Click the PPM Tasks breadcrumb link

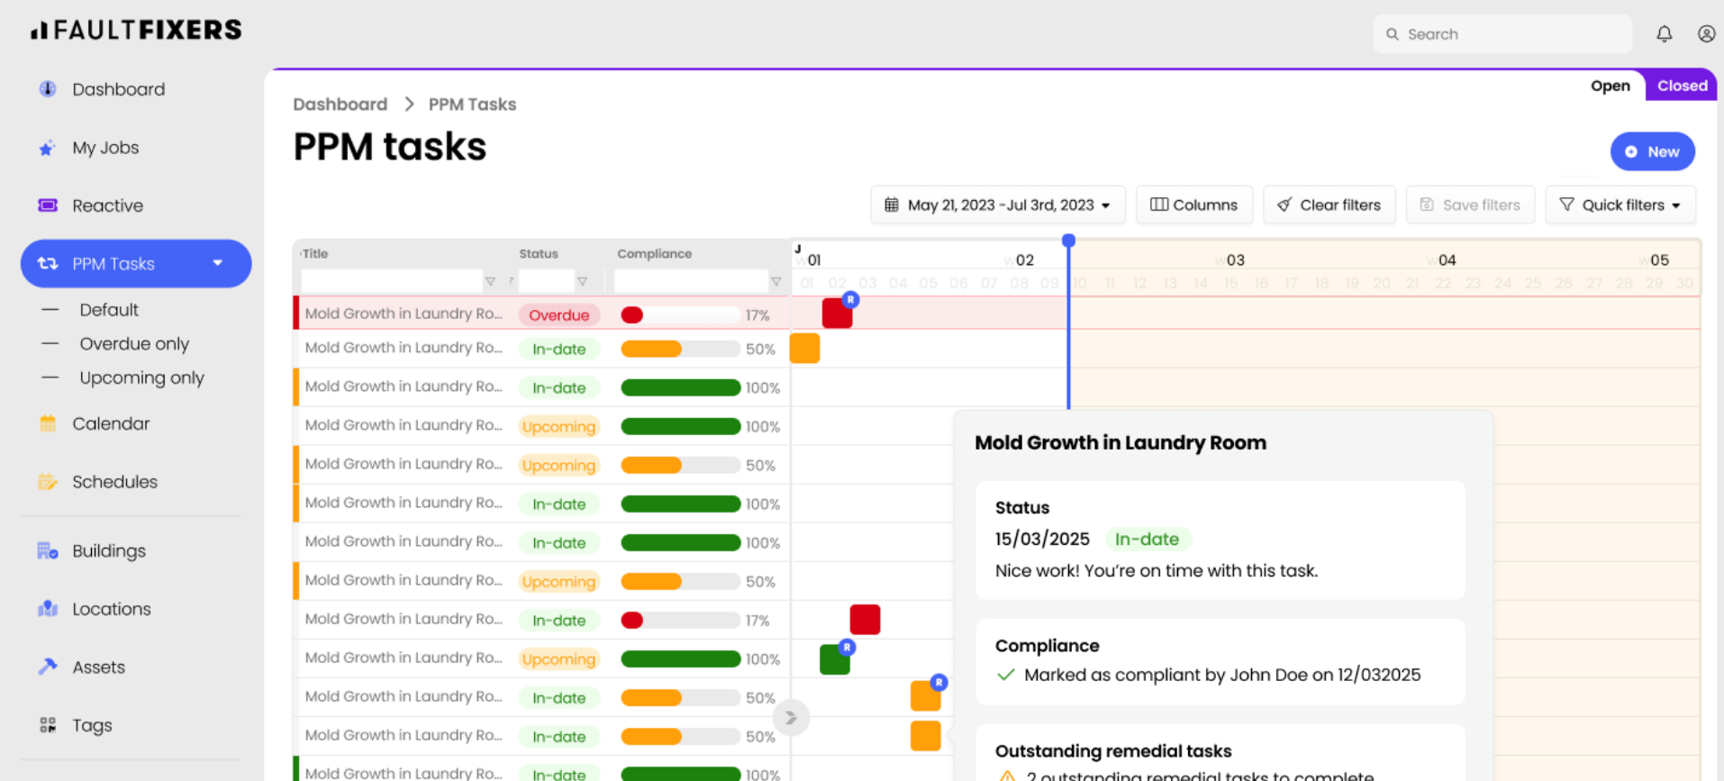(x=472, y=104)
